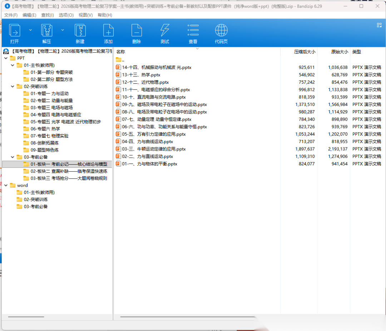Click the 代码页 (Code page) globe icon
Image resolution: width=386 pixels, height=331 pixels.
[221, 31]
